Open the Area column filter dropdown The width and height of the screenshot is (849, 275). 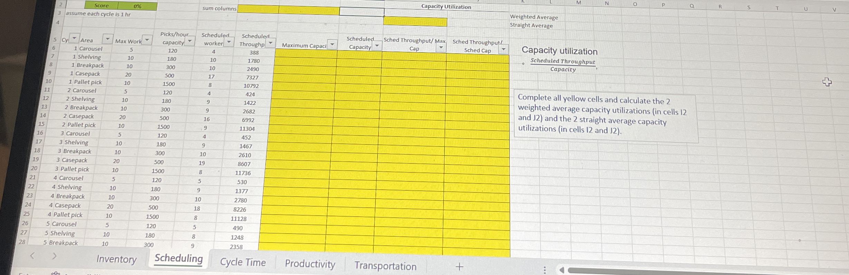pyautogui.click(x=108, y=39)
